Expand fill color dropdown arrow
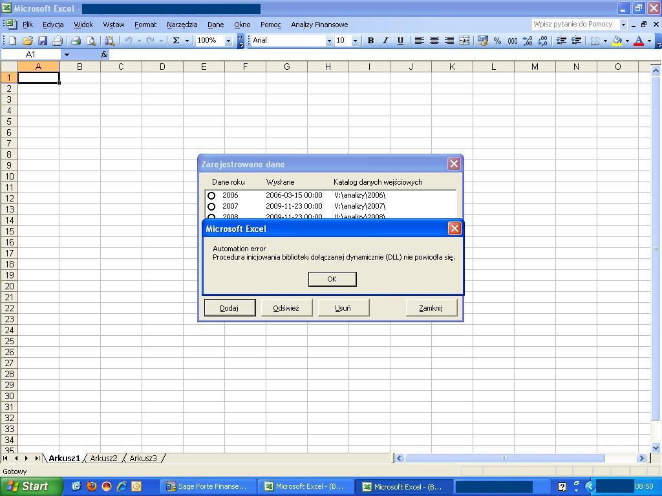 pos(627,41)
